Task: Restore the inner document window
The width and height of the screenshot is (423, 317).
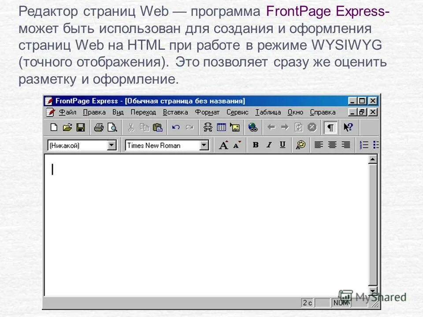Action: (x=362, y=112)
